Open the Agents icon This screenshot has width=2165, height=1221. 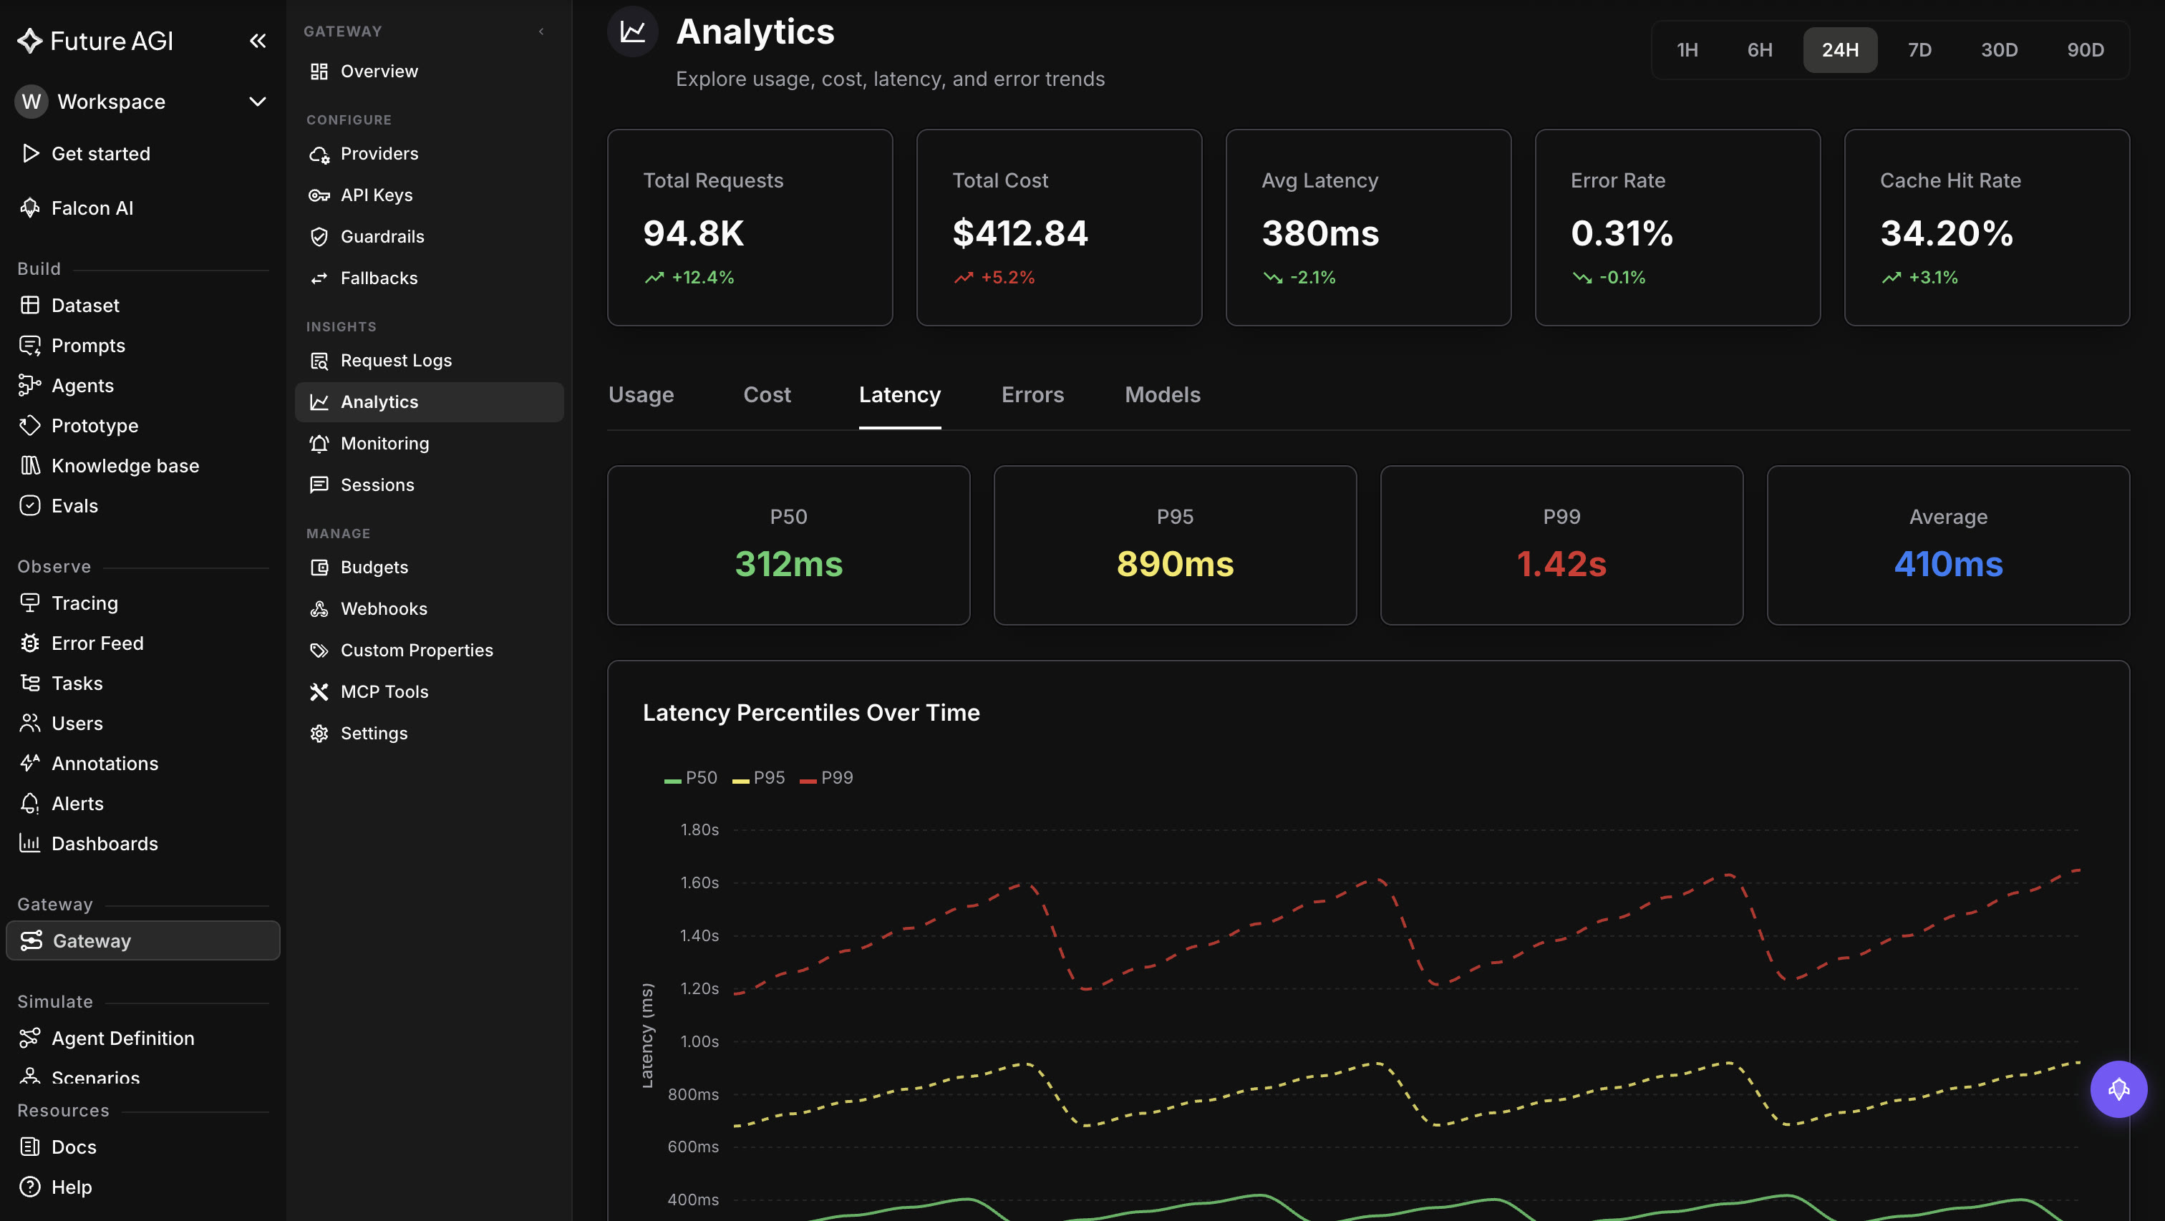pyautogui.click(x=30, y=385)
